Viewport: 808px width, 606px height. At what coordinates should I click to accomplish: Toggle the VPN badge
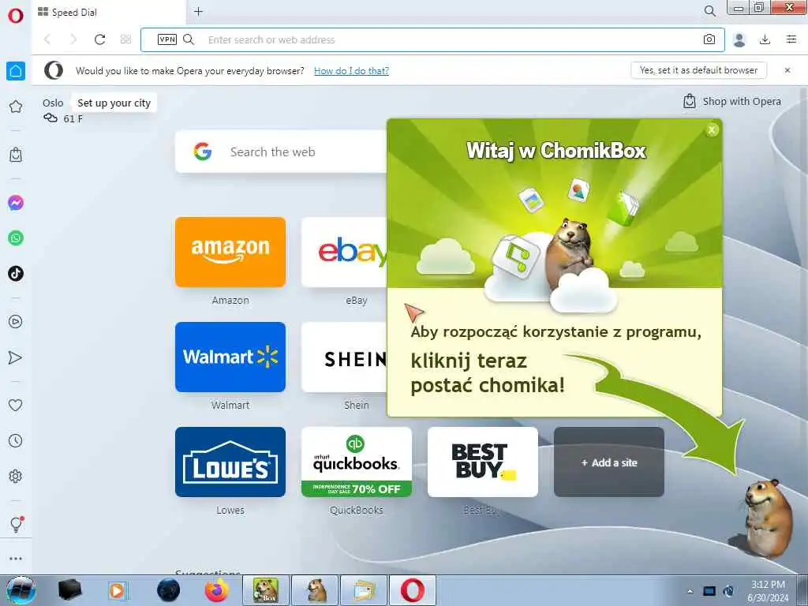(x=167, y=39)
